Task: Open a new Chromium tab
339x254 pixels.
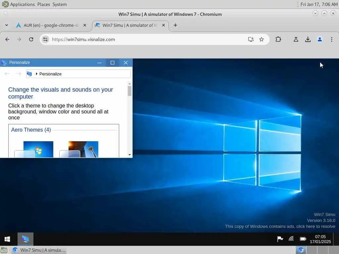Action: (175, 25)
